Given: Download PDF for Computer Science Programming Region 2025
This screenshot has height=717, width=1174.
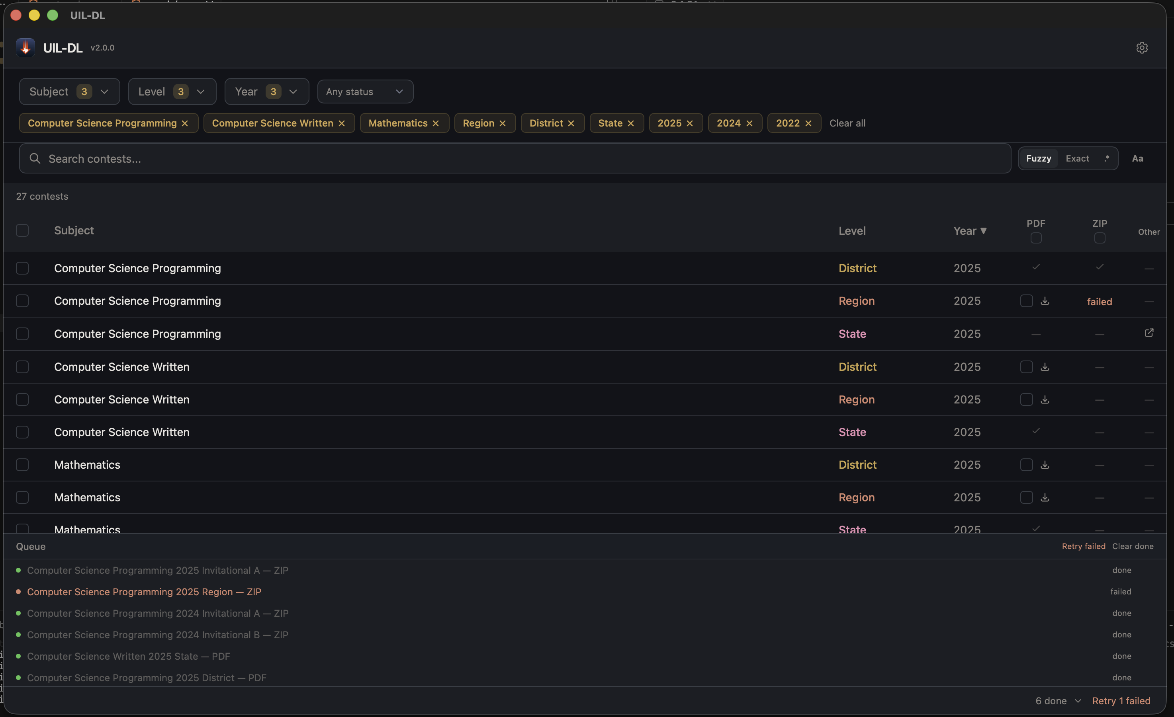Looking at the screenshot, I should [x=1045, y=301].
